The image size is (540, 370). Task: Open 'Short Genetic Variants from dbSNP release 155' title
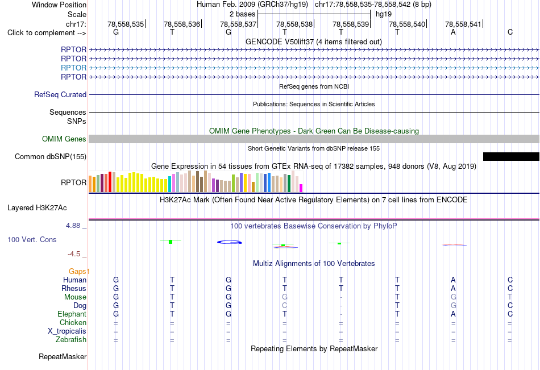[313, 148]
